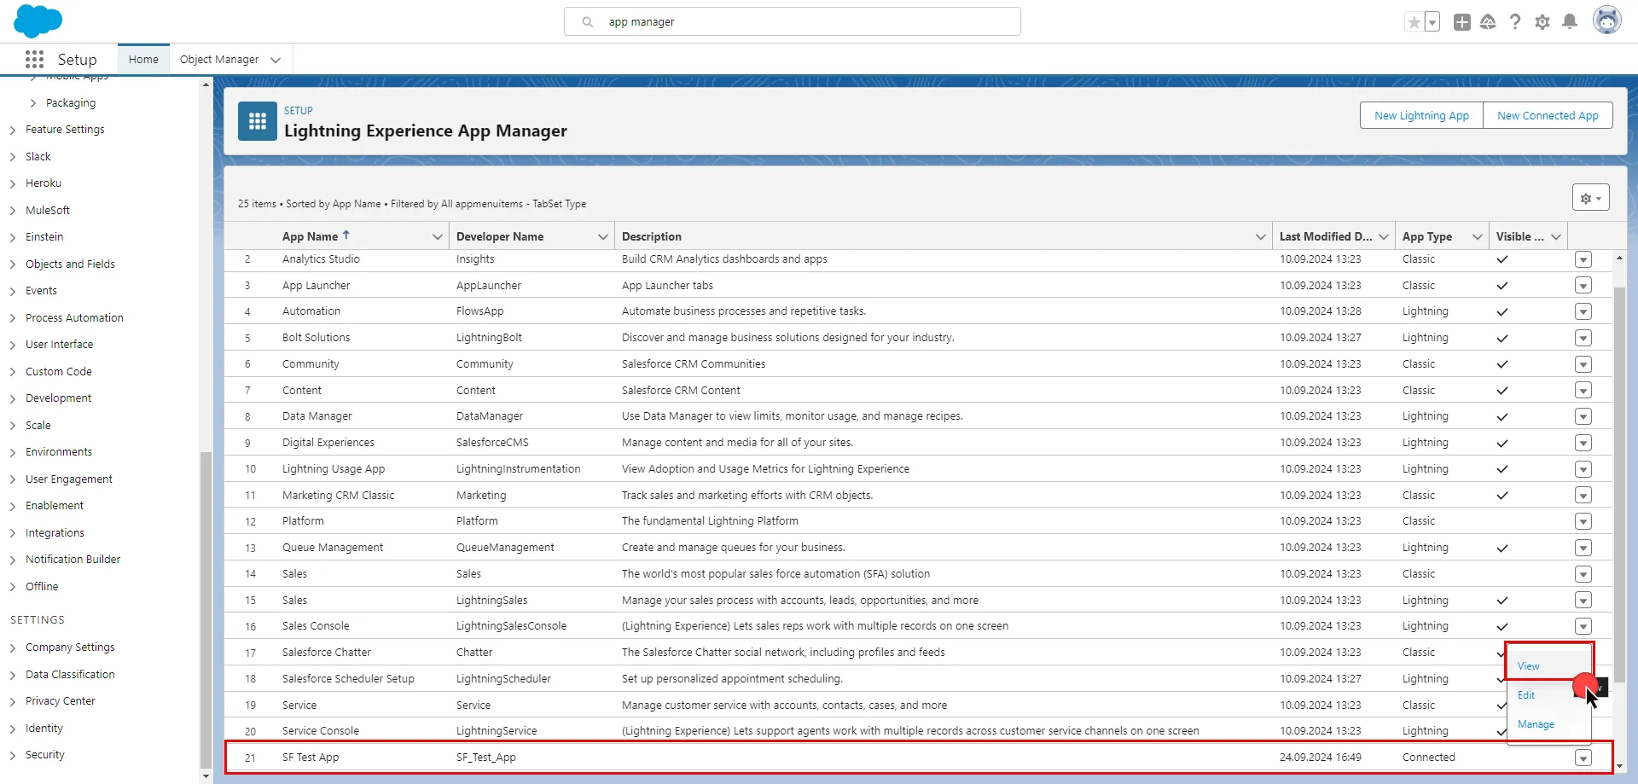1638x784 pixels.
Task: Open the Object Manager tab
Action: click(219, 60)
